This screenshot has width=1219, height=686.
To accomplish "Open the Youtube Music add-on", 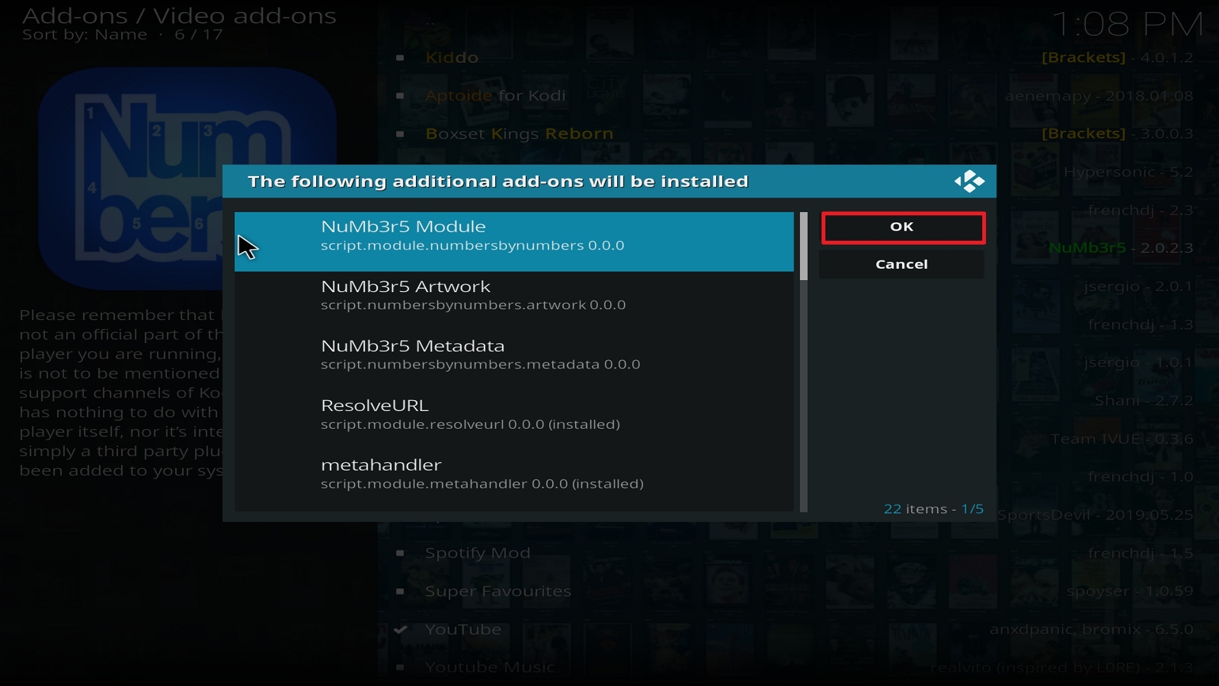I will pyautogui.click(x=490, y=668).
